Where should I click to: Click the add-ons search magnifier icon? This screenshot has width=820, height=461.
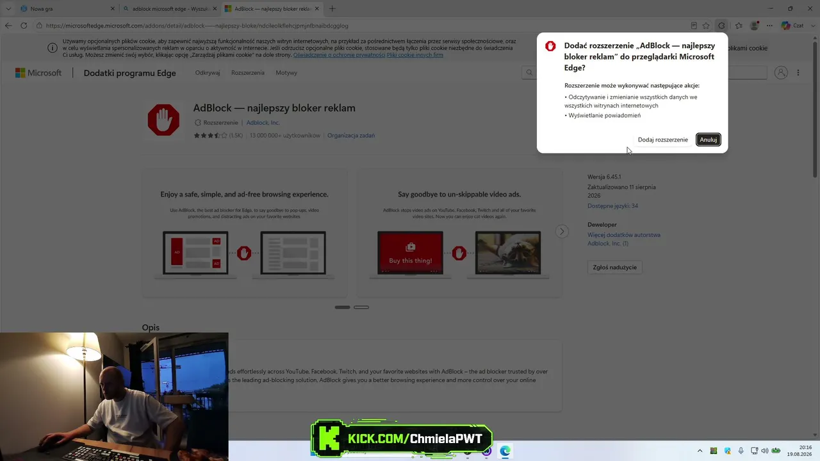529,73
